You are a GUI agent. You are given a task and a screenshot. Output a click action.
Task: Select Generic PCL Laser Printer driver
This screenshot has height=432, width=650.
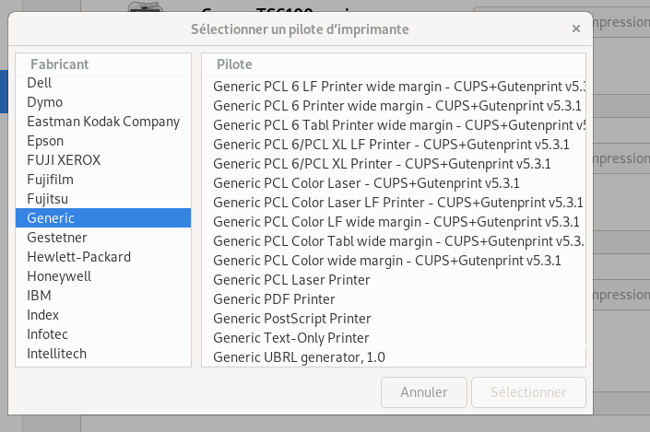point(394,280)
